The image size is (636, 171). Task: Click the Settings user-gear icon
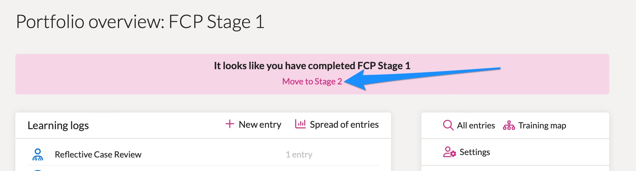pos(449,152)
